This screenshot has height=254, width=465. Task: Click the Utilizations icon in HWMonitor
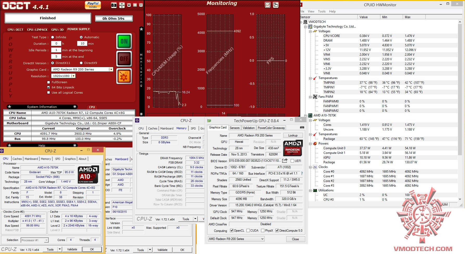315,190
